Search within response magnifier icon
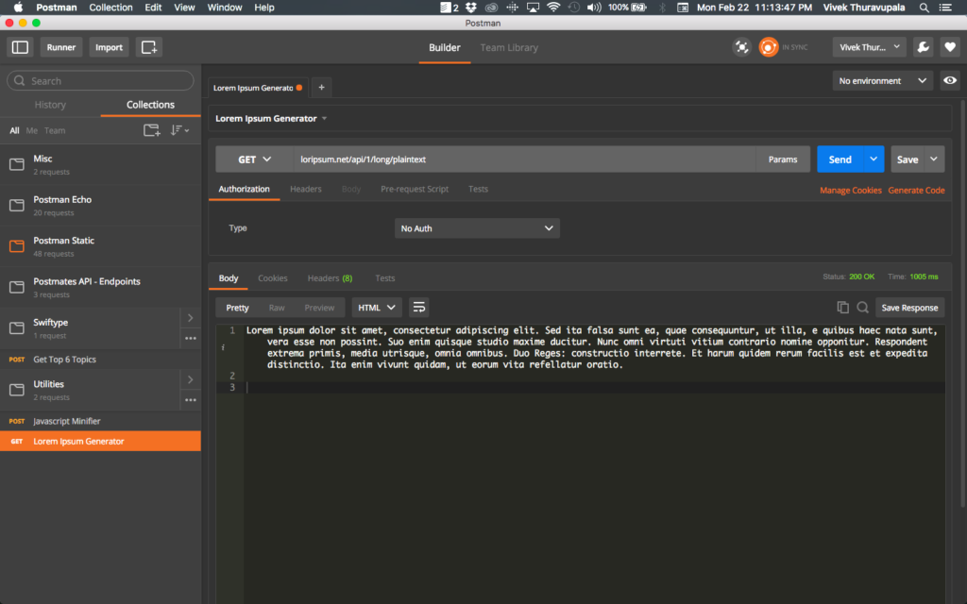The height and width of the screenshot is (604, 967). pyautogui.click(x=863, y=308)
